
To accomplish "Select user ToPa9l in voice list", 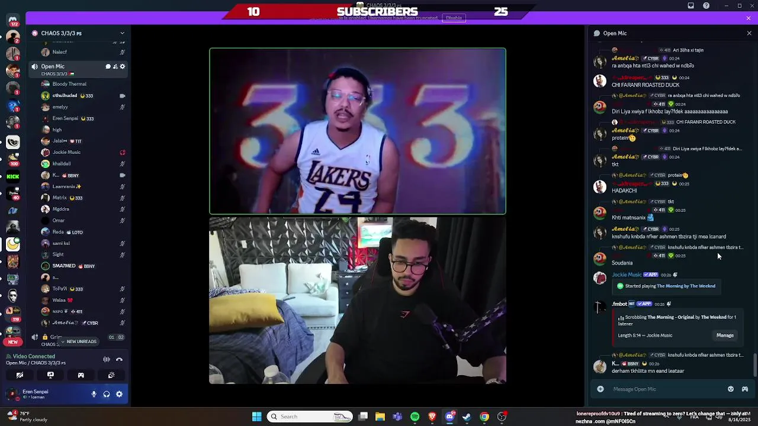I will [x=83, y=289].
